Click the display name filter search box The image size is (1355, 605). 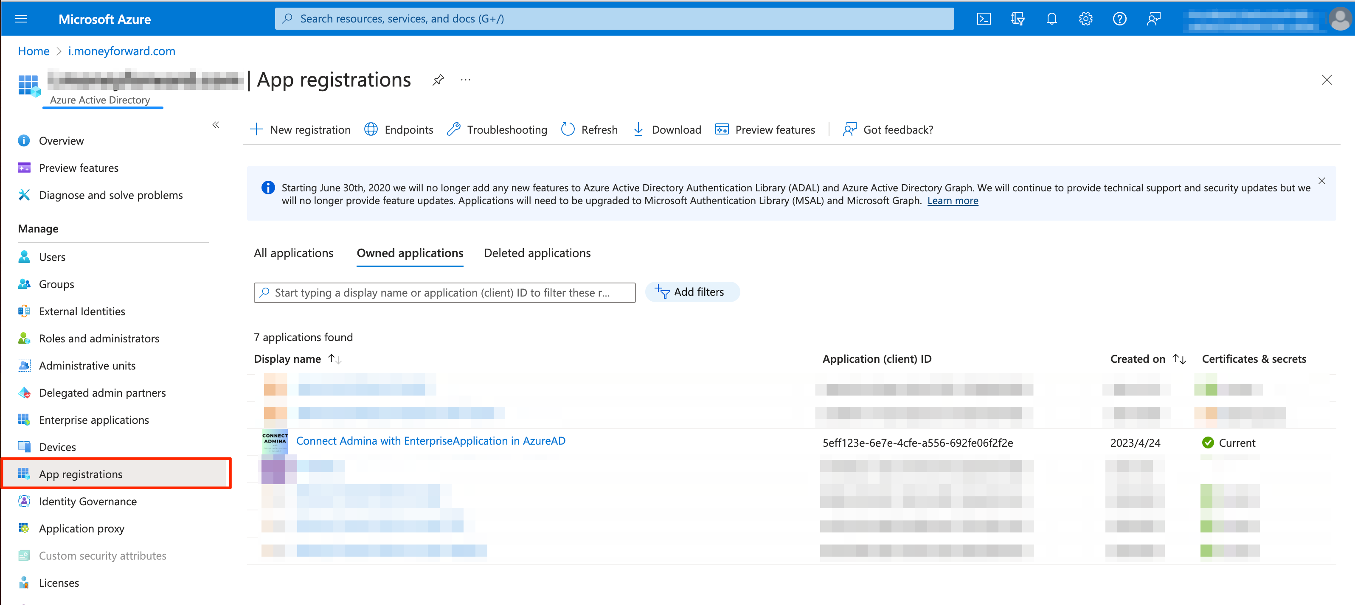444,292
